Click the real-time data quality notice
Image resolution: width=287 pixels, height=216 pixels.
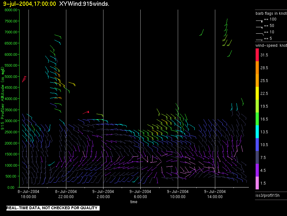tap(53, 208)
